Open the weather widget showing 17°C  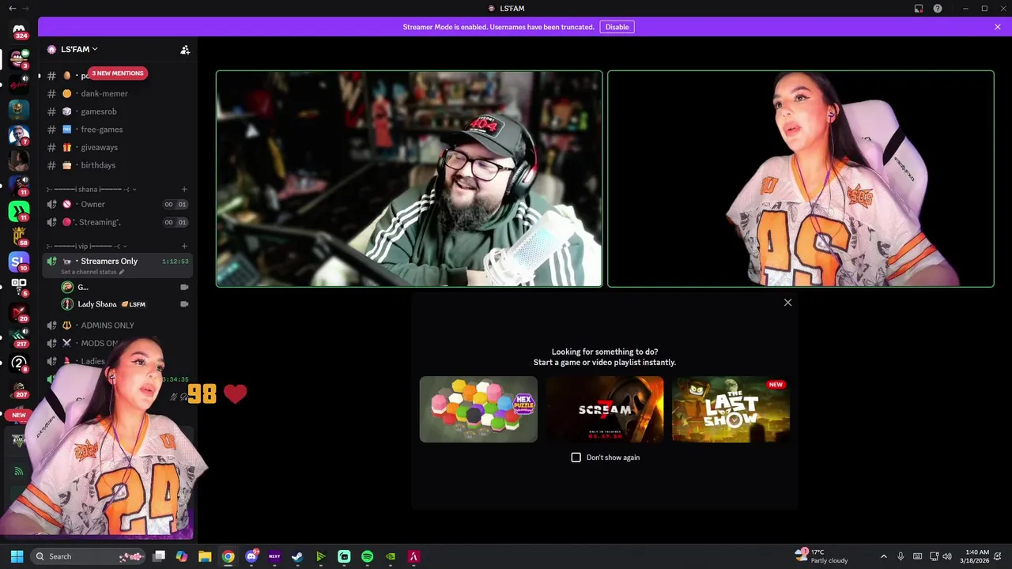tap(823, 556)
